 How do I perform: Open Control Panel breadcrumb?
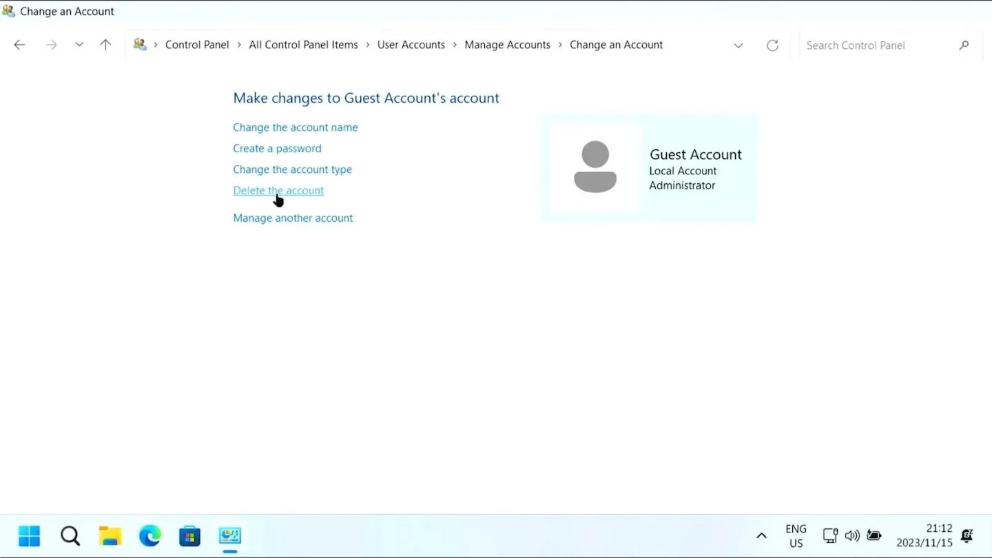pos(197,45)
